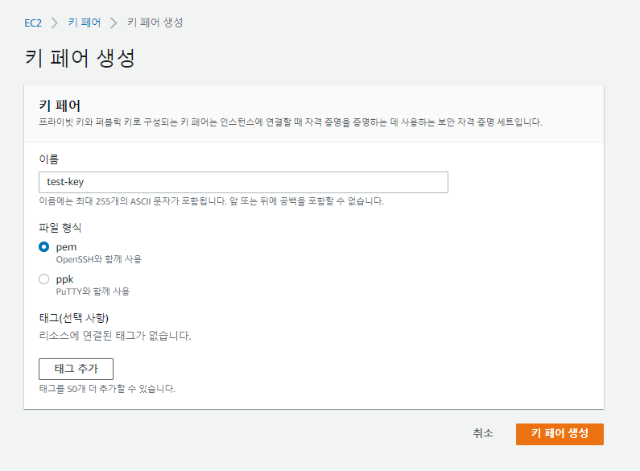The image size is (640, 471).
Task: Select the pem file format radio button
Action: (x=44, y=247)
